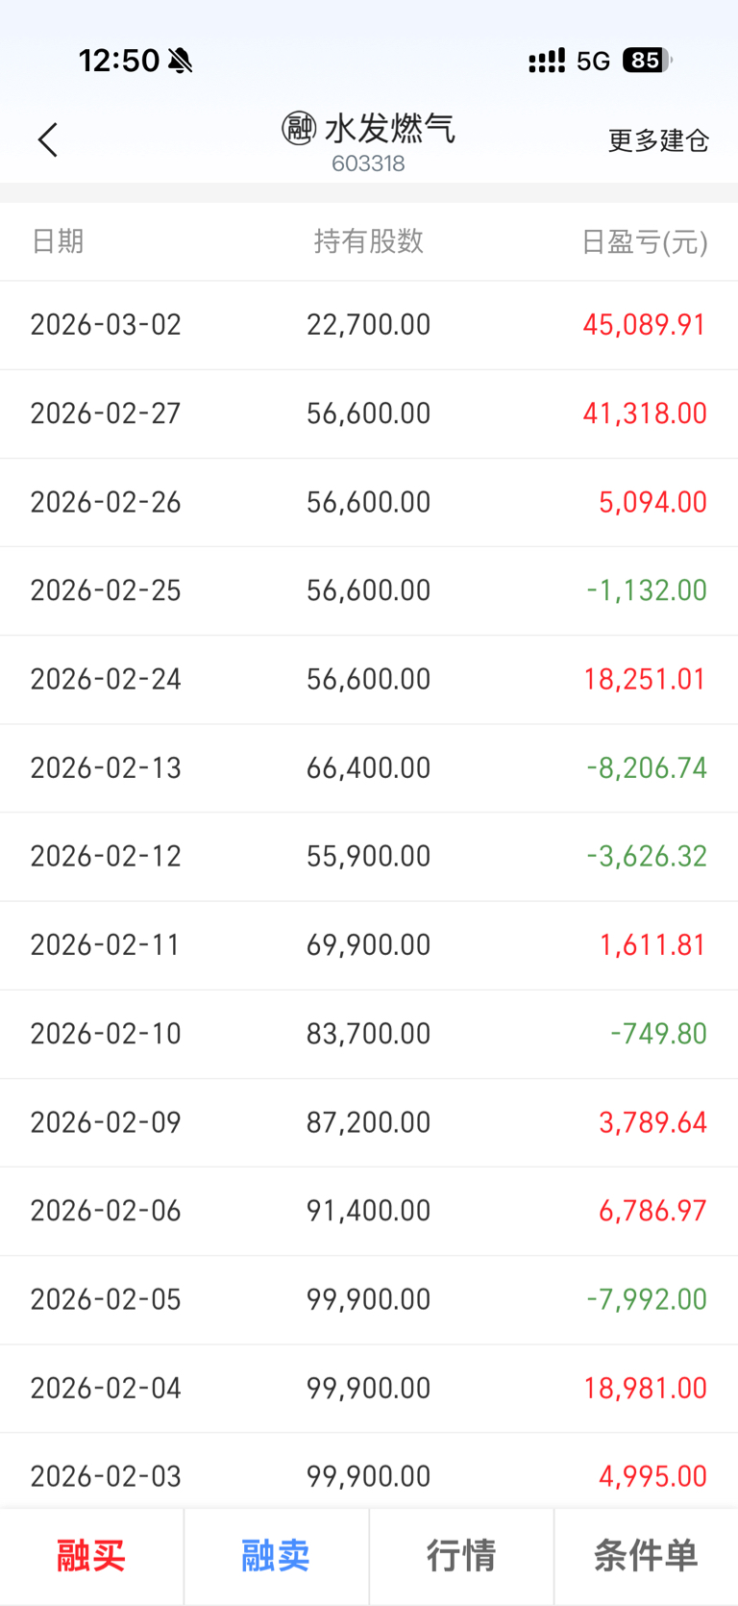Tap the 融 margin badge icon
Image resolution: width=738 pixels, height=1606 pixels.
click(299, 127)
